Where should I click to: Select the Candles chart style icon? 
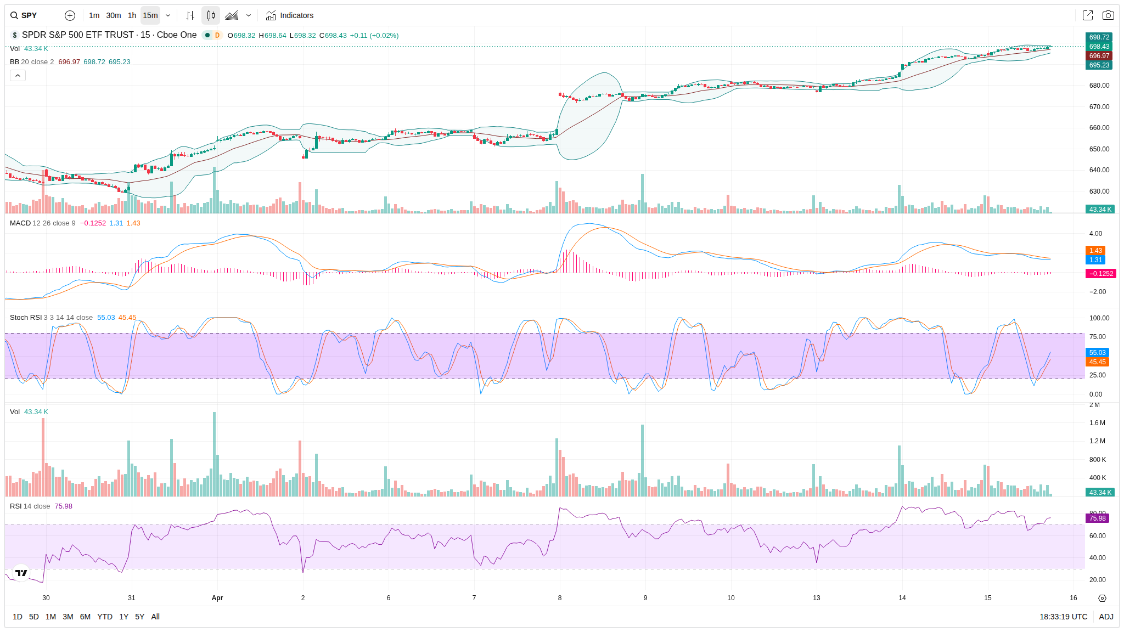(x=211, y=15)
